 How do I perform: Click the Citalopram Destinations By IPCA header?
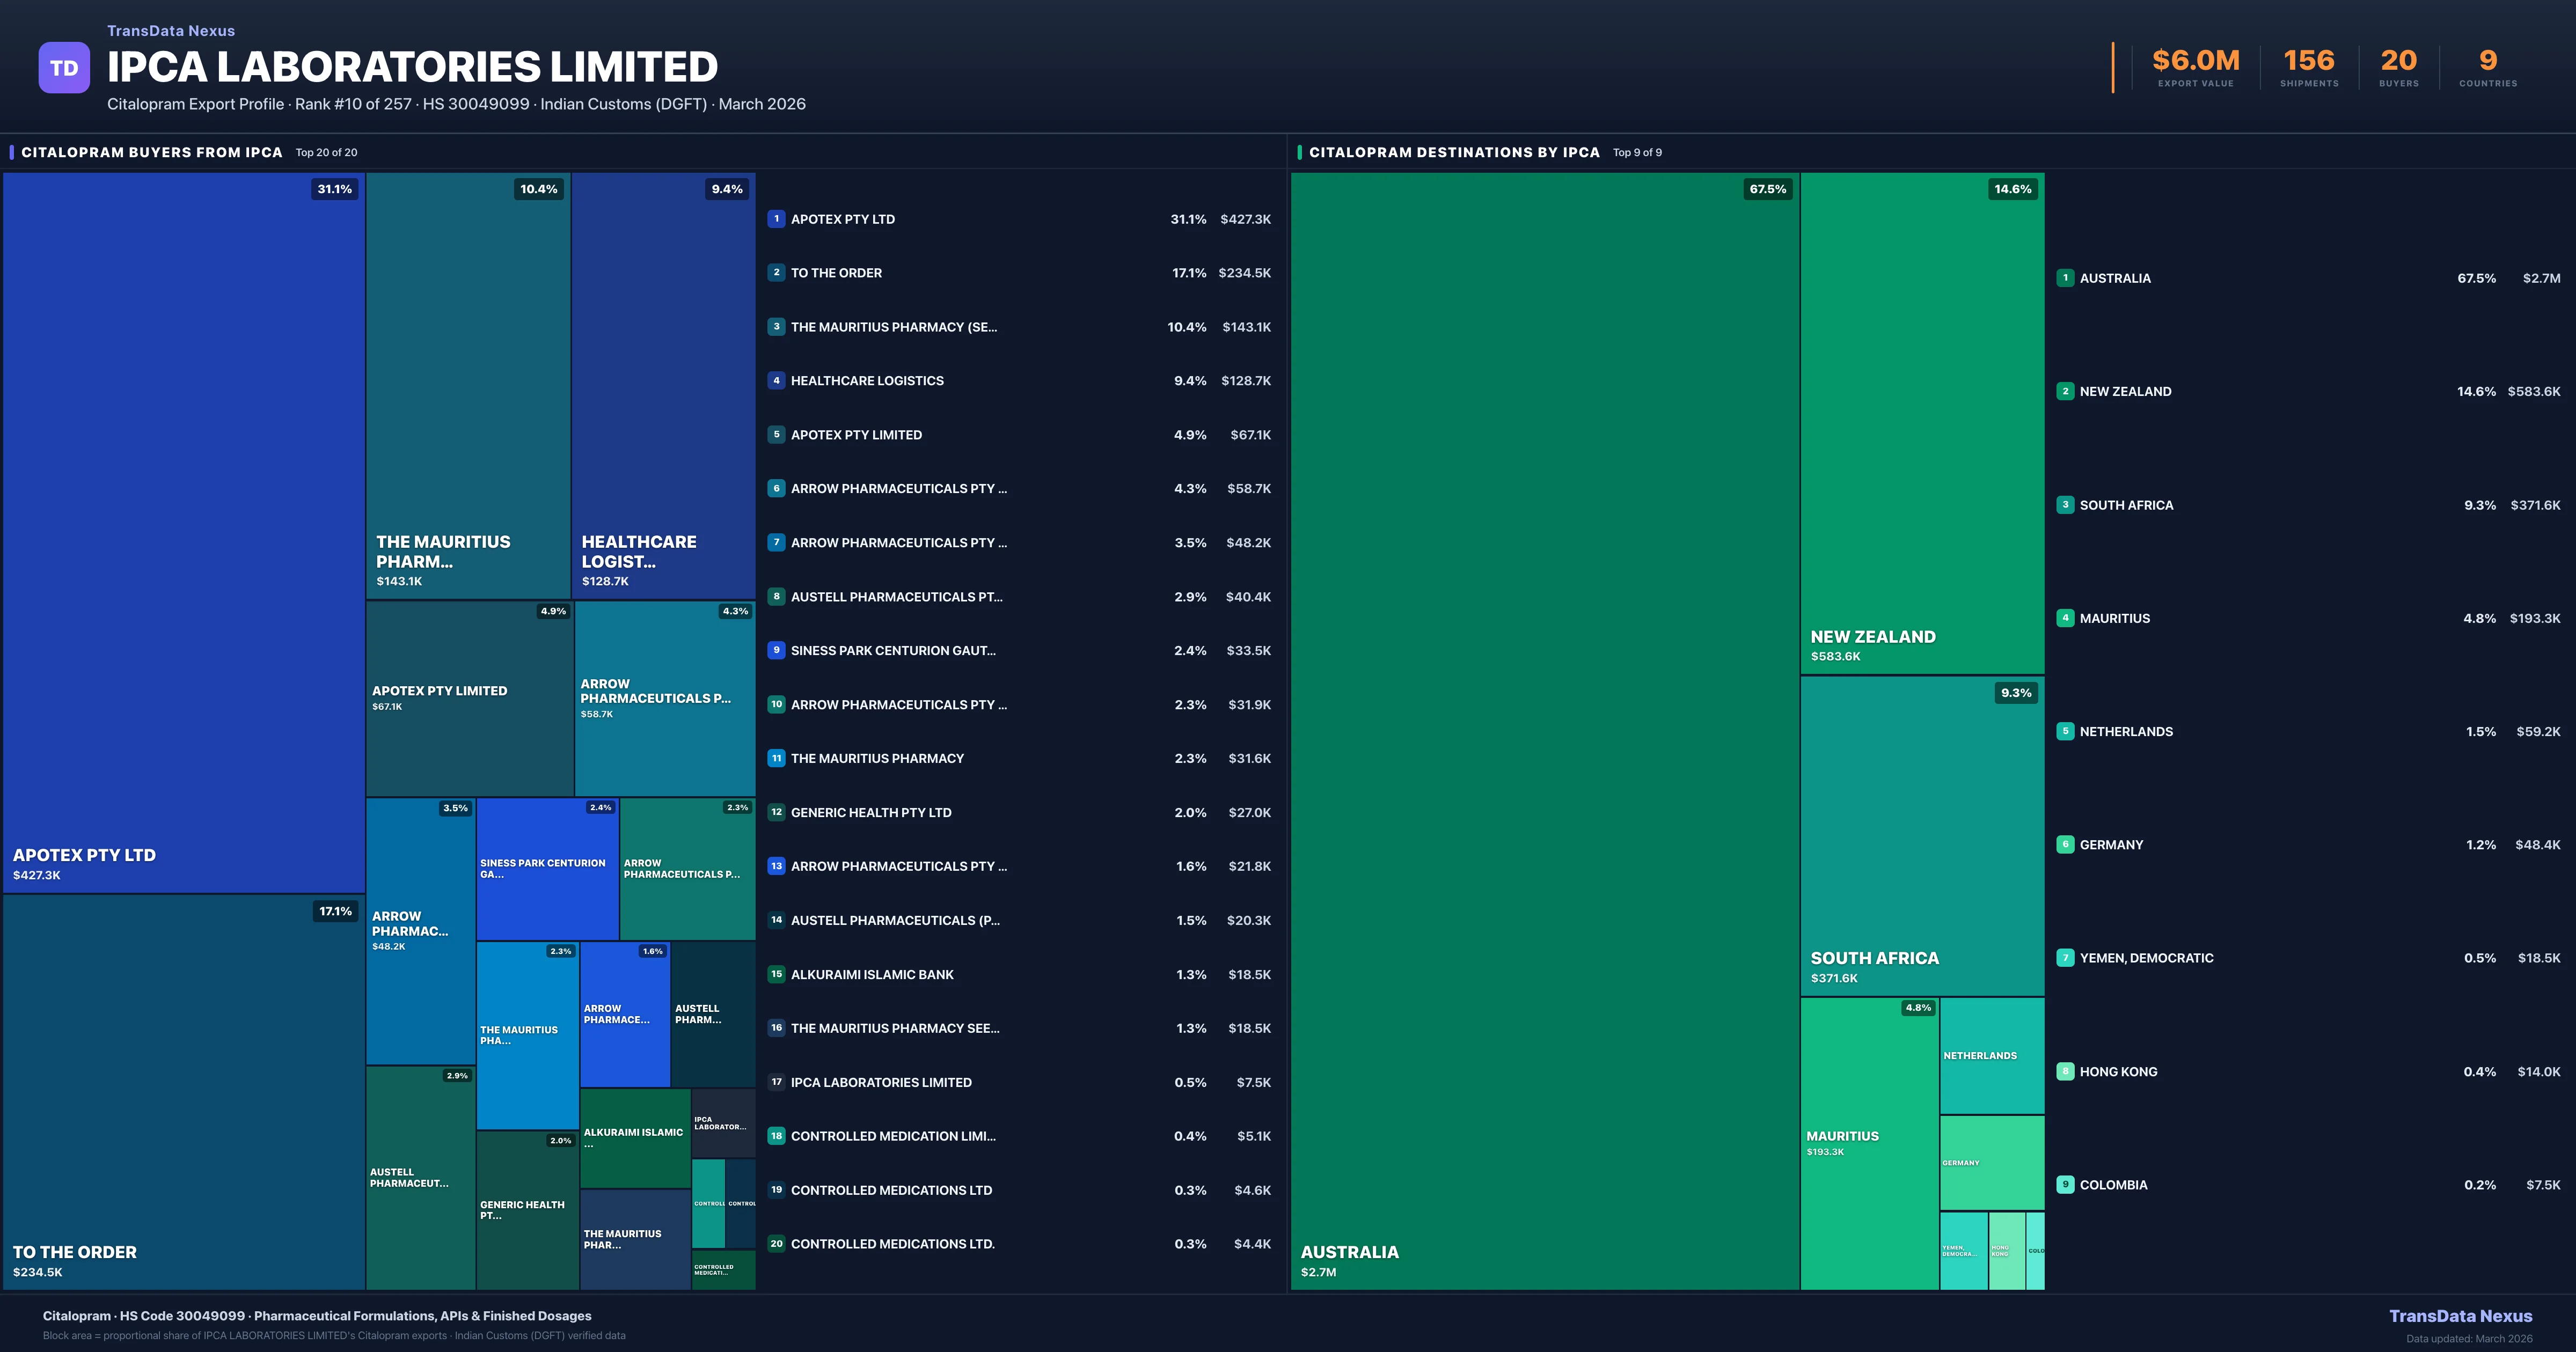click(x=1454, y=152)
